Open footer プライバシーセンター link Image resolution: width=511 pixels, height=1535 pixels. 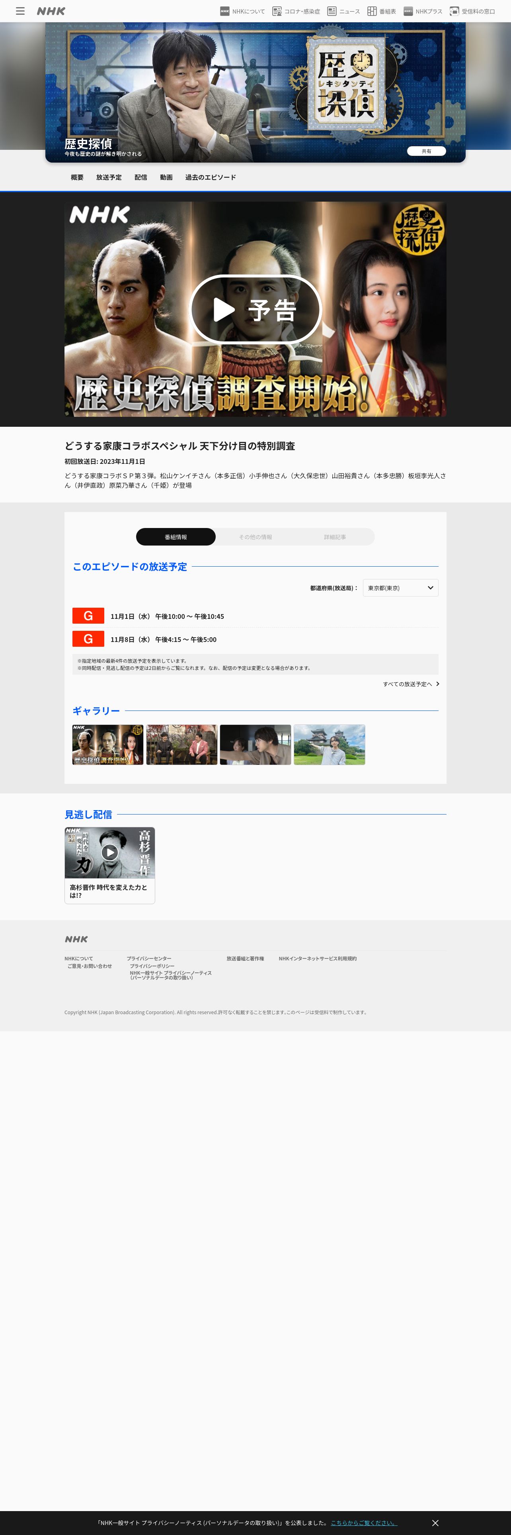[x=149, y=959]
